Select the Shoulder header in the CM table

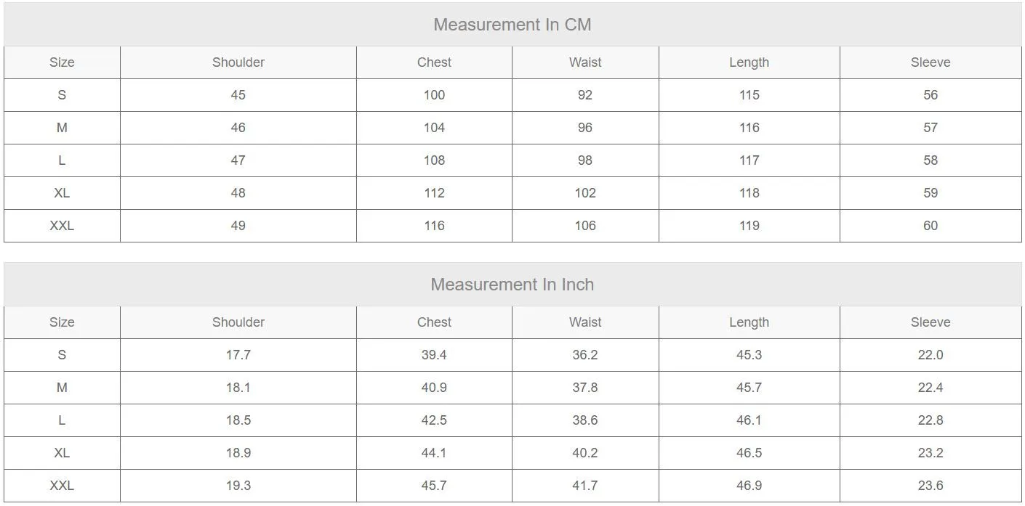point(238,62)
